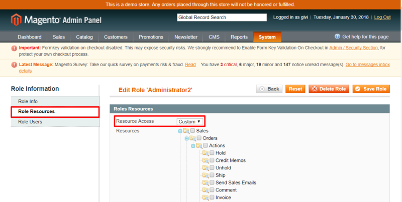Enable the Send Sales Emails checkbox
Screen dimensions: 402x202
[212, 182]
